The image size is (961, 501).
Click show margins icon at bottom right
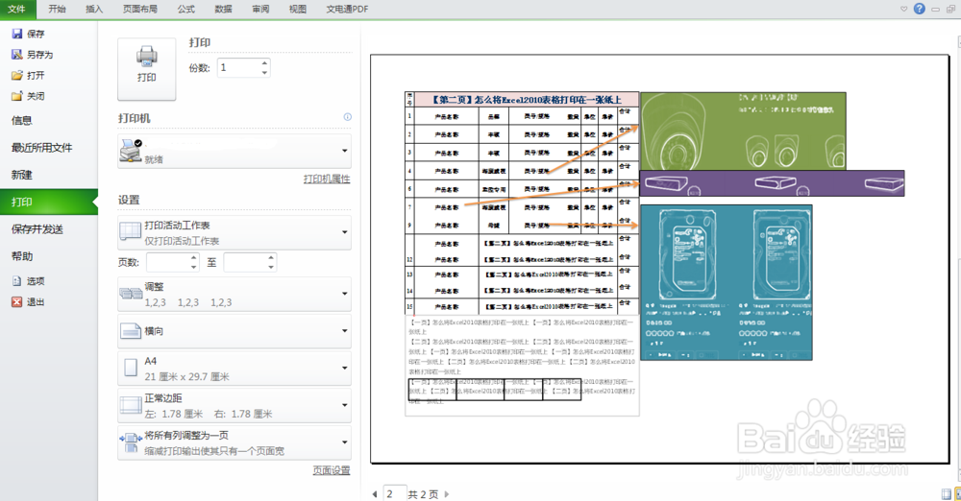[x=947, y=494]
